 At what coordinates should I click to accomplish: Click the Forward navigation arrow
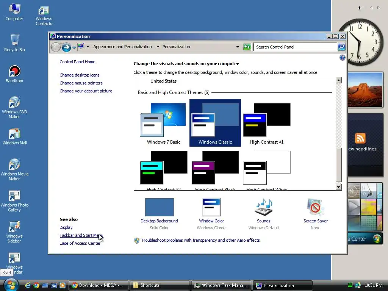[x=66, y=47]
